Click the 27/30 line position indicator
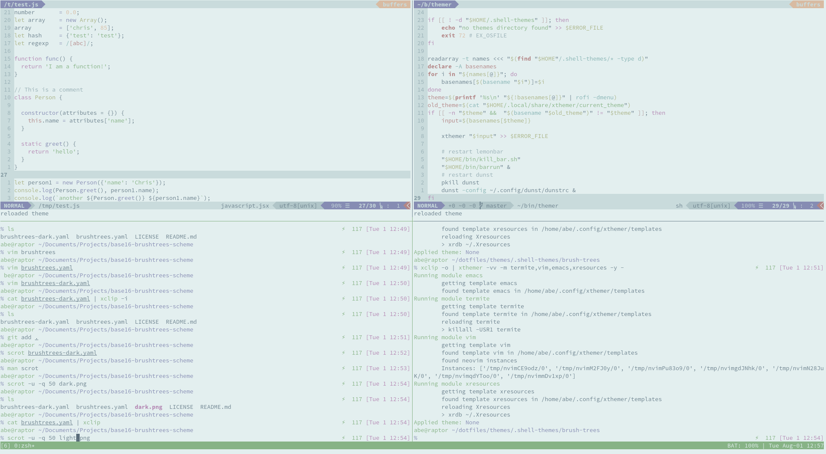826x454 pixels. 367,206
